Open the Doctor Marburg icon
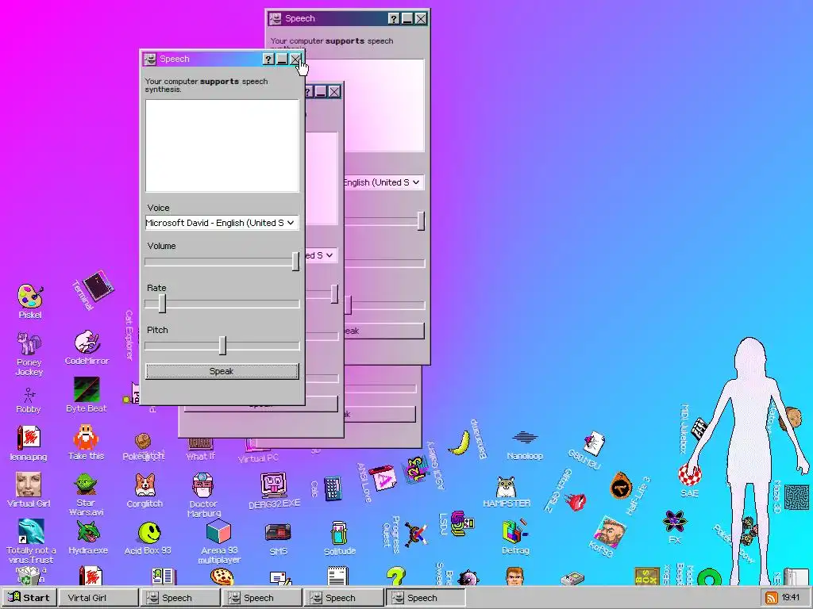The width and height of the screenshot is (813, 609). [x=202, y=485]
